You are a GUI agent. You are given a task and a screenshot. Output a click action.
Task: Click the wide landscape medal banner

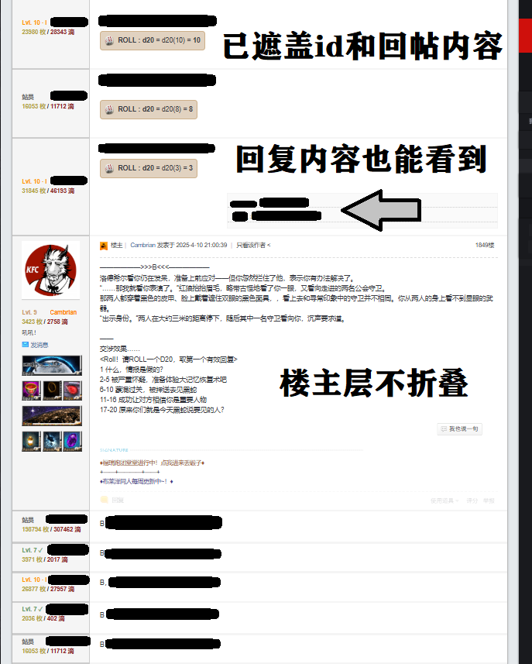[52, 415]
